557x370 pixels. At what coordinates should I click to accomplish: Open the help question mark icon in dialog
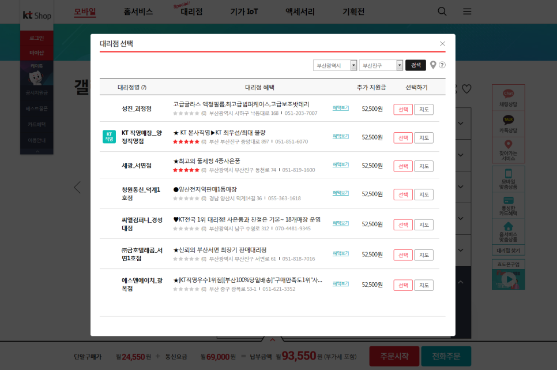point(442,65)
